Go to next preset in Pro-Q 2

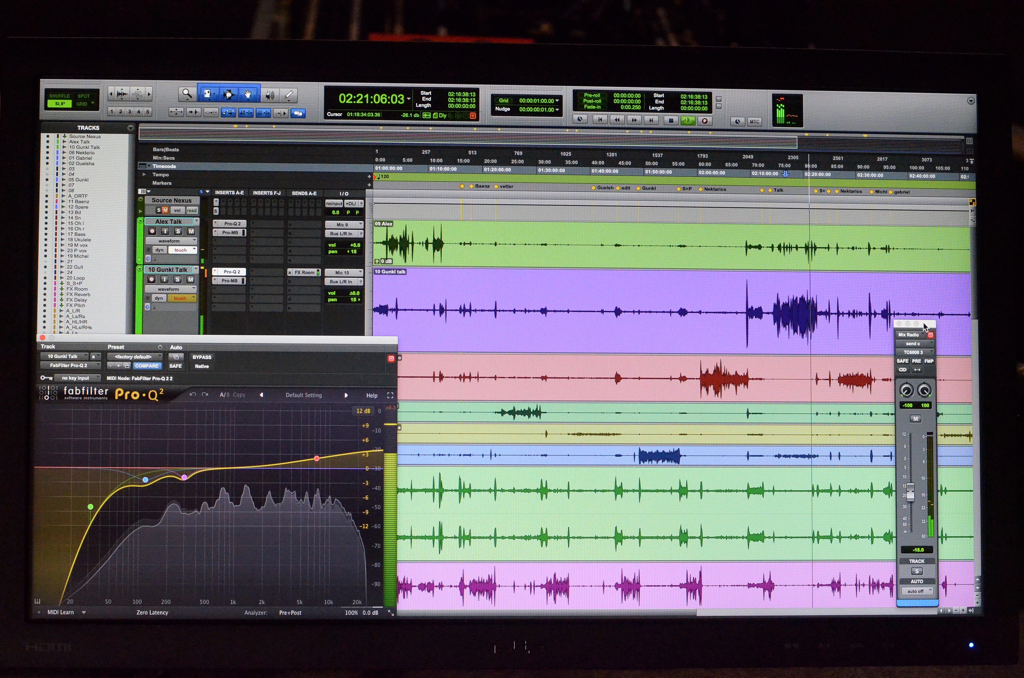[346, 395]
